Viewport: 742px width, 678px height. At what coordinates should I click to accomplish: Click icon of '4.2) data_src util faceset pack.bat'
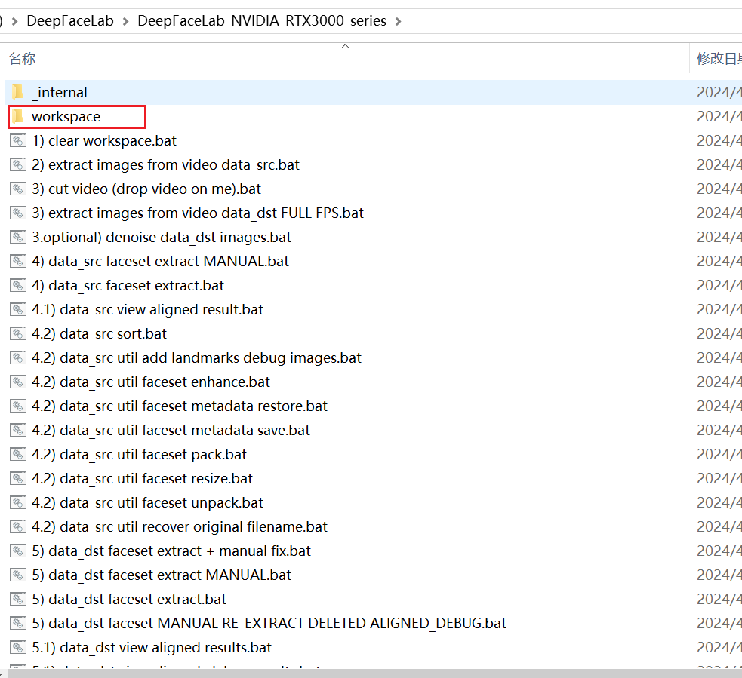(18, 454)
